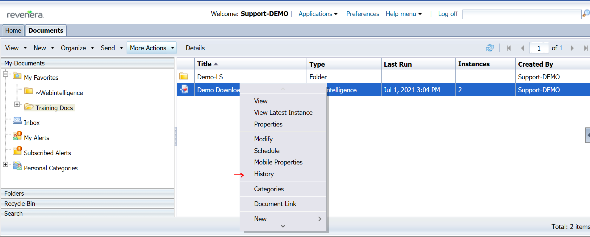
Task: Click the Subscribed Alerts icon
Action: click(17, 151)
